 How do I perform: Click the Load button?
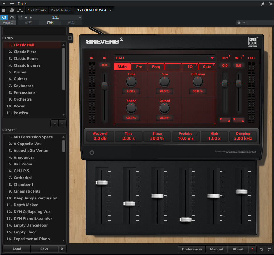17,249
